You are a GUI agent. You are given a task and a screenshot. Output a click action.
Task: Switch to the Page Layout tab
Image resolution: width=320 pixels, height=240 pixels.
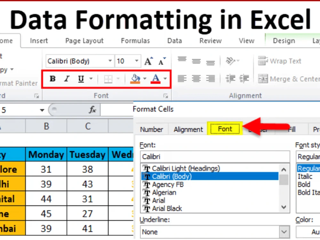click(84, 41)
